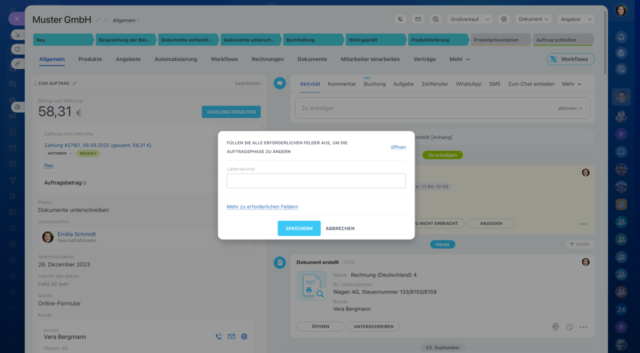Viewport: 640px width, 353px height.
Task: Click the timeline comment bubble icon
Action: (279, 83)
